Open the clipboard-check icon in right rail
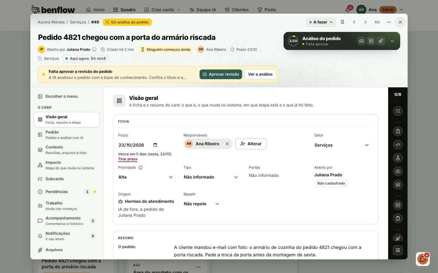The width and height of the screenshot is (438, 273). tap(398, 218)
